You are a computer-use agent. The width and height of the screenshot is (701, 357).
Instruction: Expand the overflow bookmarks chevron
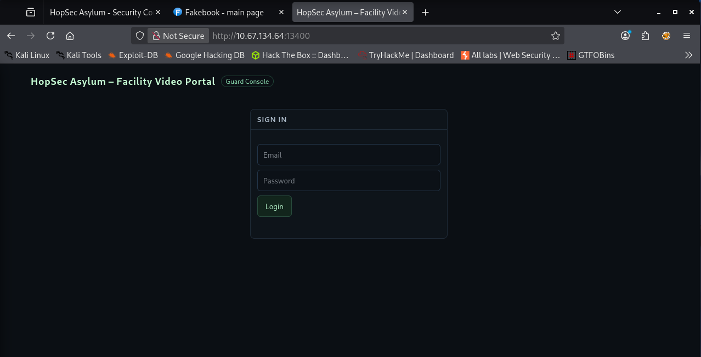[689, 55]
